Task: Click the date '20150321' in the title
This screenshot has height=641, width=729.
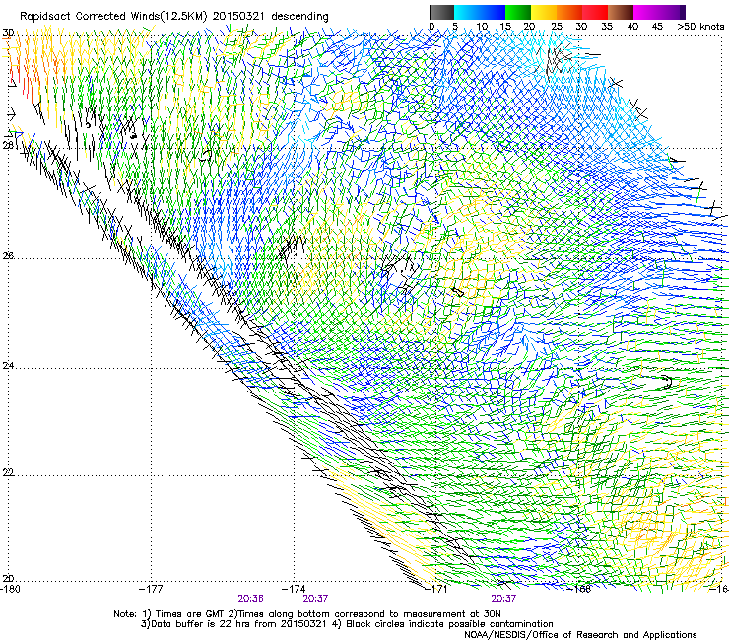Action: click(238, 16)
